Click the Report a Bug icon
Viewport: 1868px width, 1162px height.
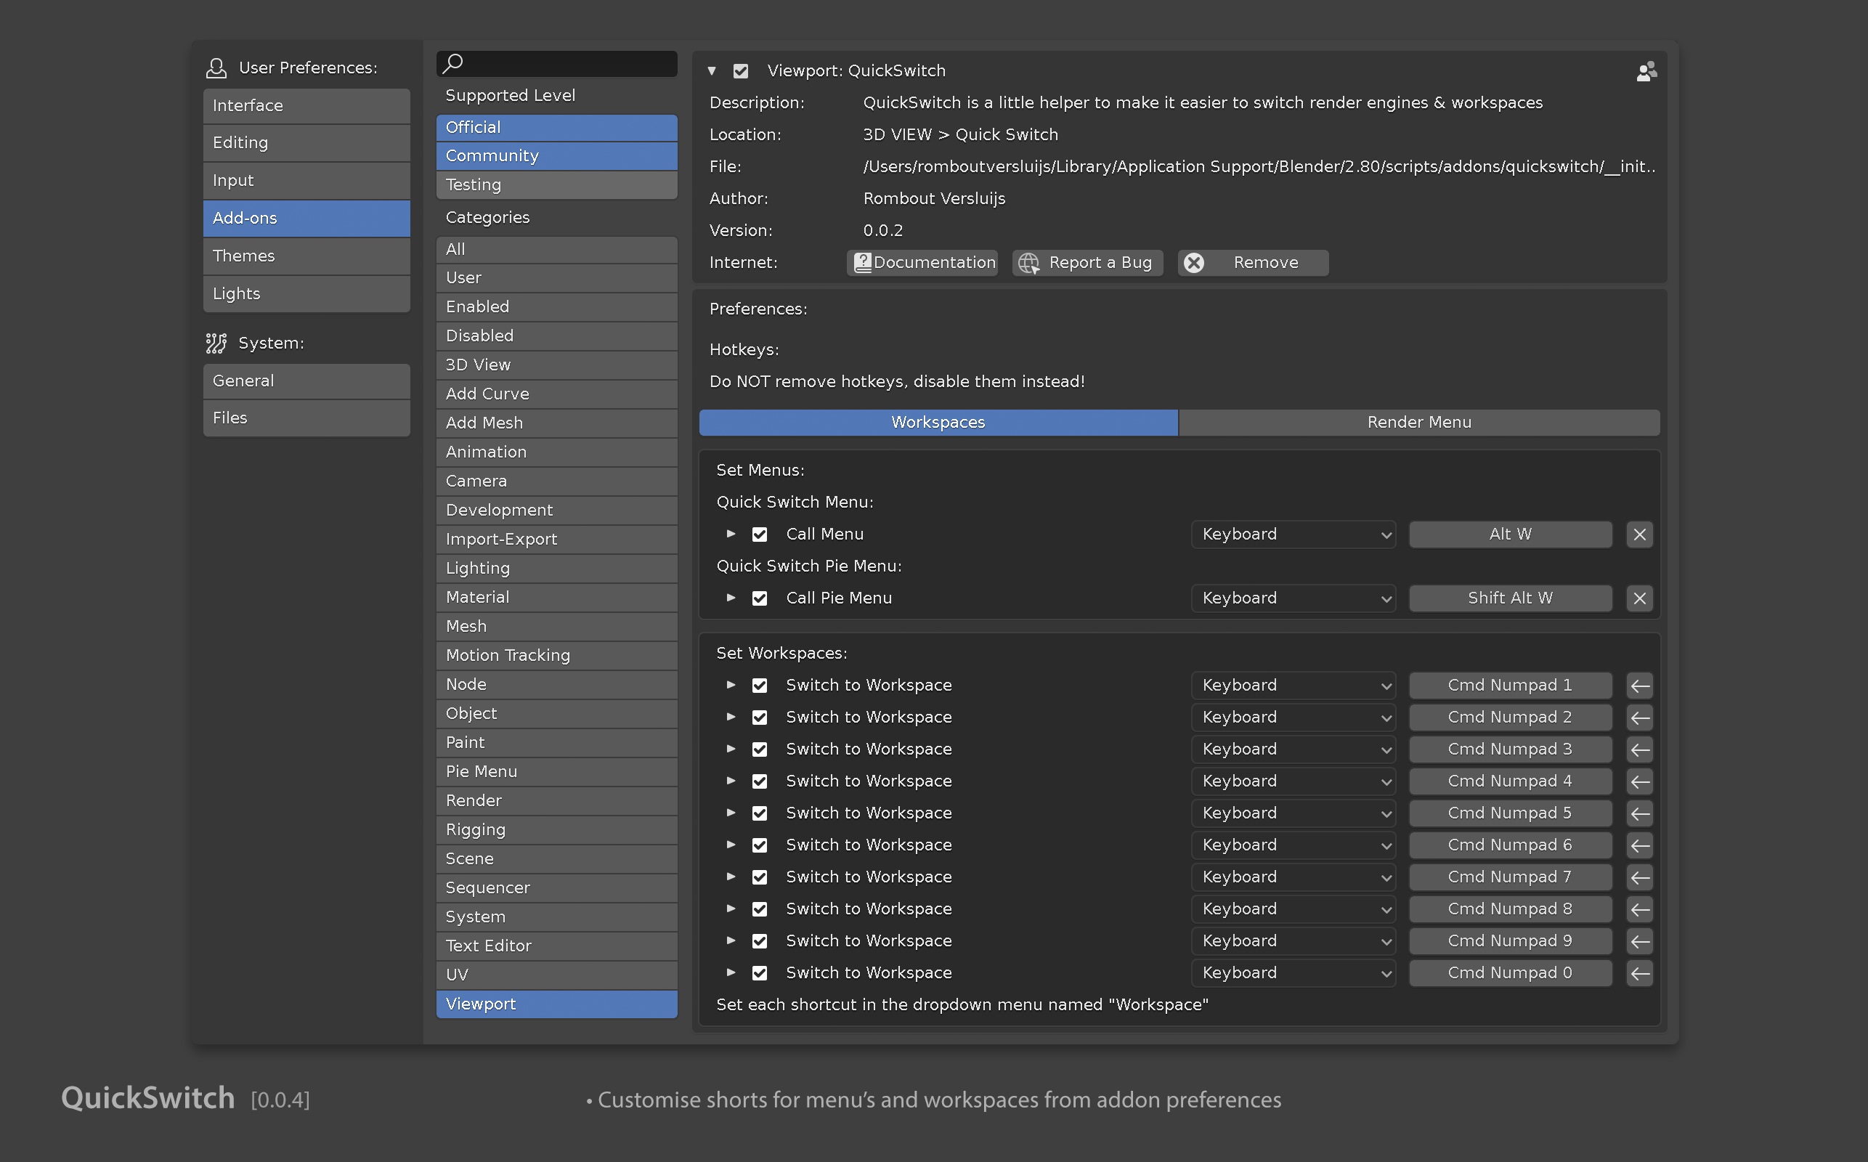pos(1028,261)
